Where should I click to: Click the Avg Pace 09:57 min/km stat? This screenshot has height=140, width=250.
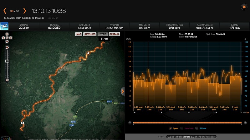coord(114,27)
